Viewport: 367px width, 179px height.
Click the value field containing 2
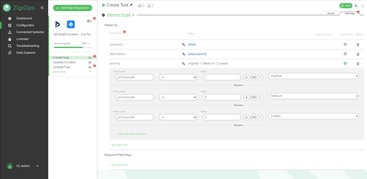(x=222, y=97)
